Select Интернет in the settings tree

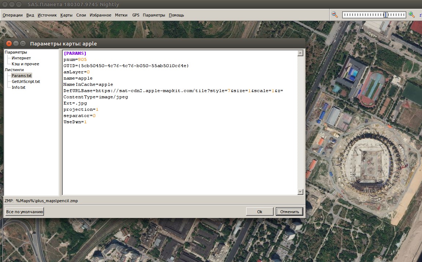pyautogui.click(x=21, y=58)
